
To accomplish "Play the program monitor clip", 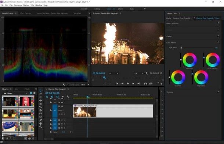I will click(128, 84).
